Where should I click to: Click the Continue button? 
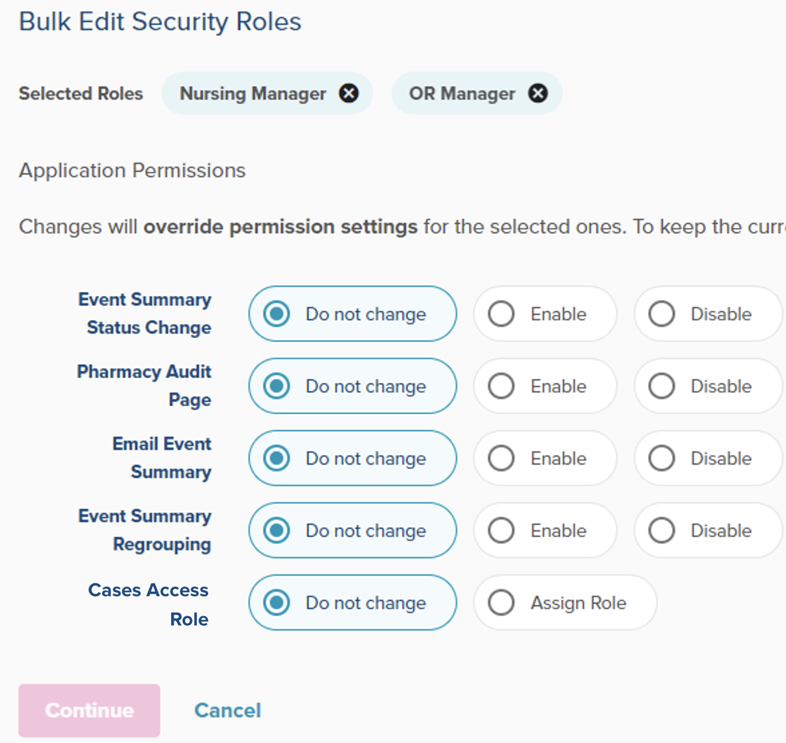[90, 711]
